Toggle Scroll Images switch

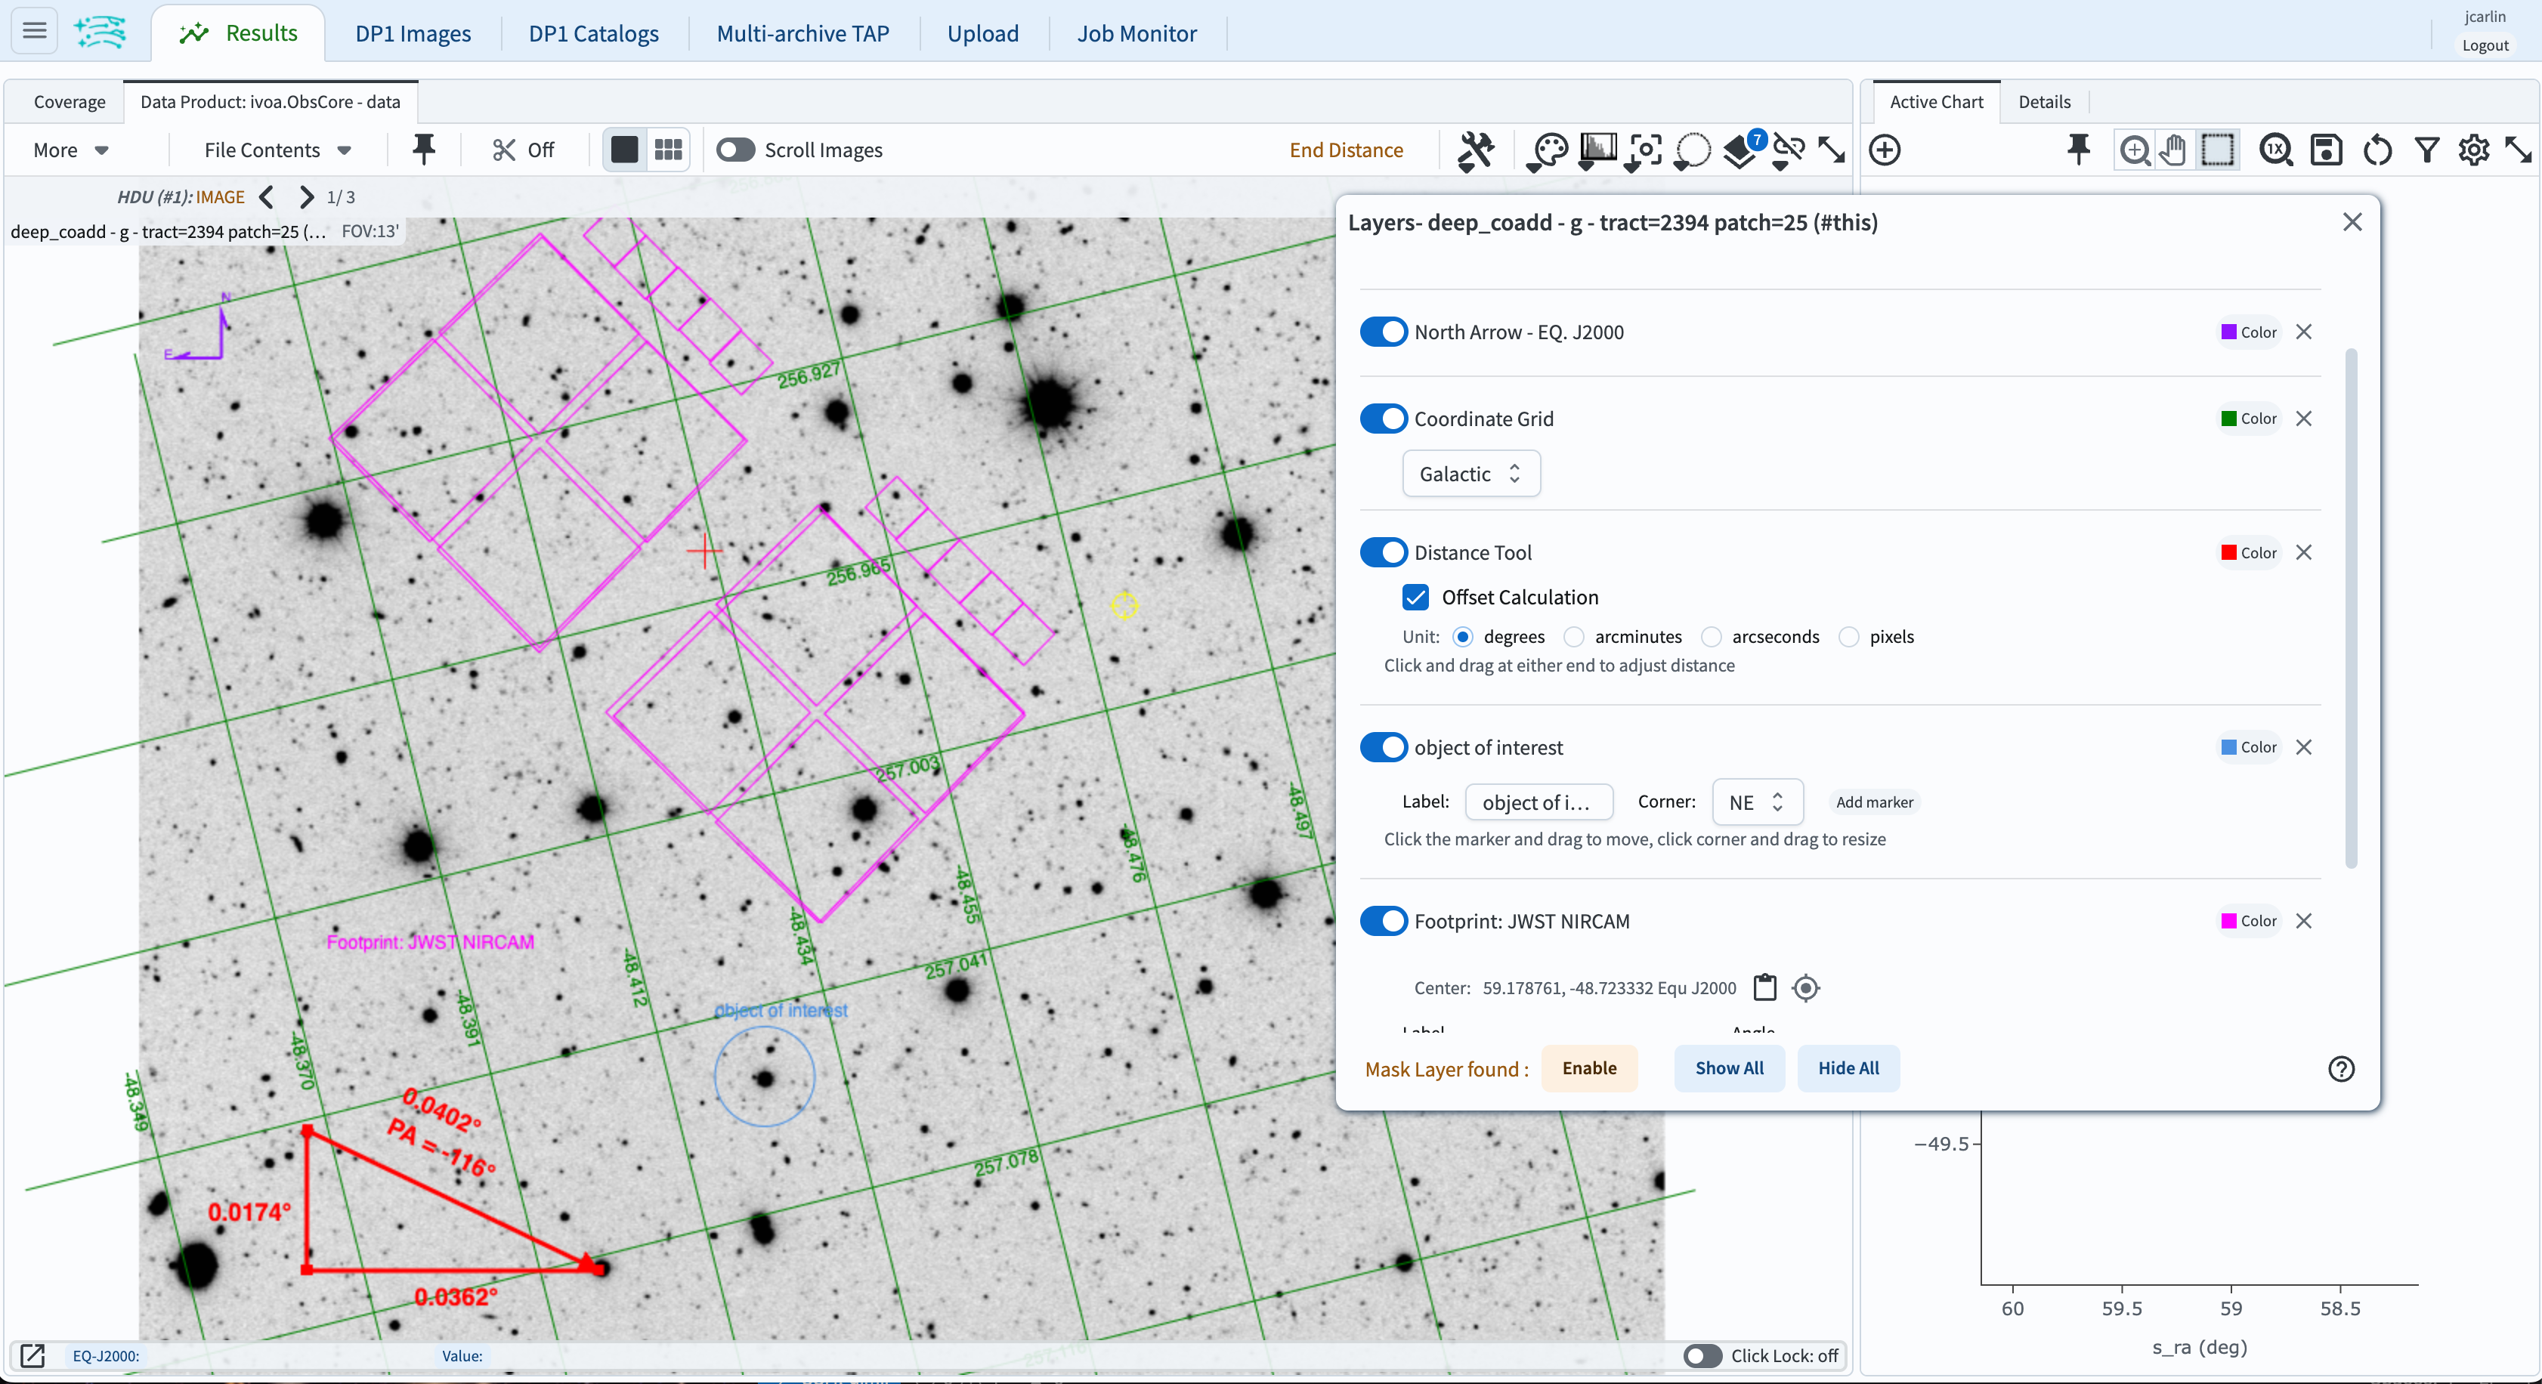coord(736,150)
